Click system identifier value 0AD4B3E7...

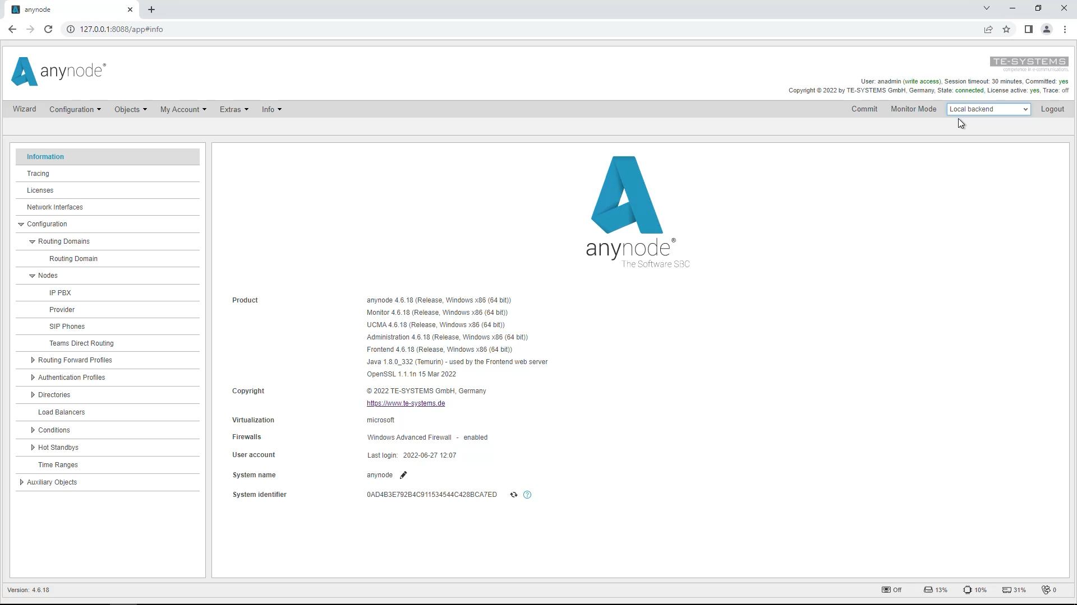[x=432, y=495]
